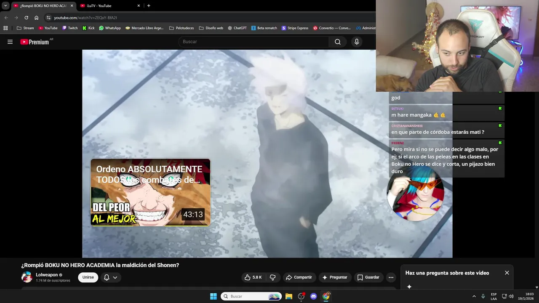Image resolution: width=539 pixels, height=303 pixels.
Task: Open the Beta rematch bookmark
Action: 264,28
